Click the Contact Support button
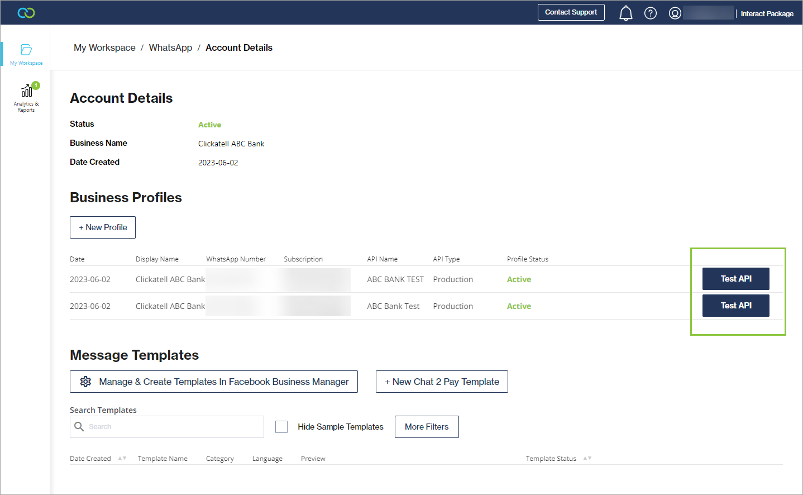Screen dimensions: 803x495 tap(571, 12)
